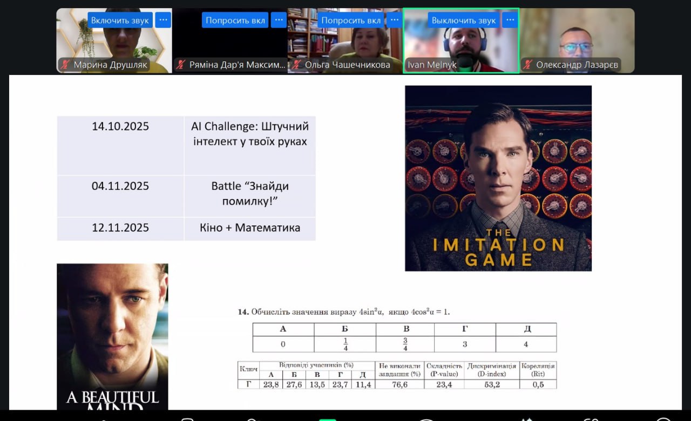
Task: Click "Попросить вкл" on Ряміна Дар'я's tile
Action: tap(235, 20)
